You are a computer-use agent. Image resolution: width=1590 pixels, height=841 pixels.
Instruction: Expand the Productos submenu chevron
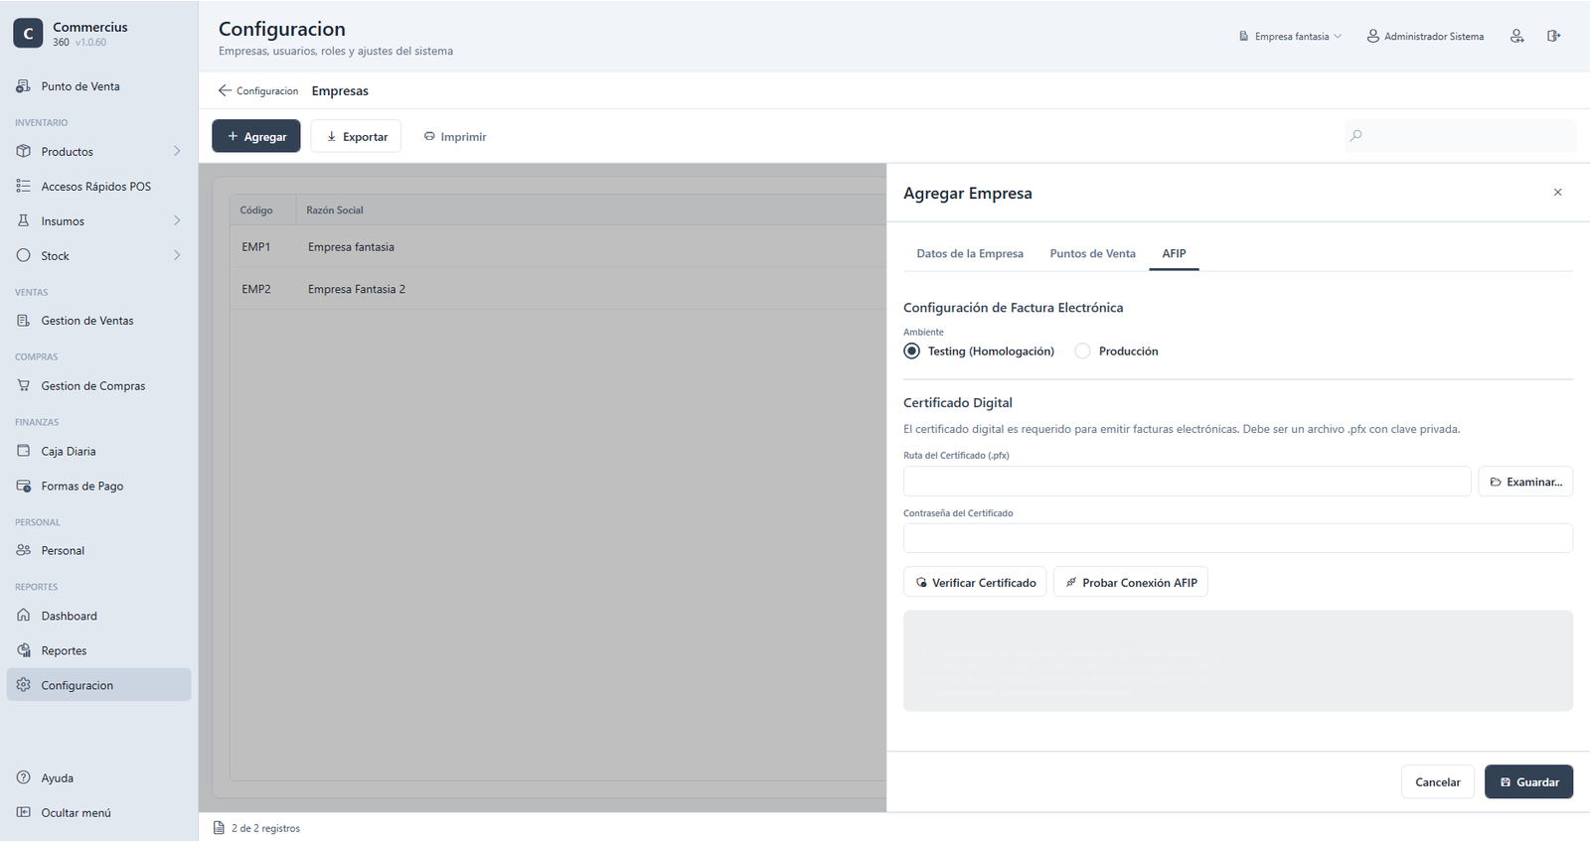pos(177,151)
